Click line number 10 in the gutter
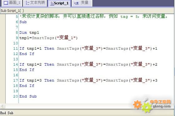175x116 pixels. (16, 43)
